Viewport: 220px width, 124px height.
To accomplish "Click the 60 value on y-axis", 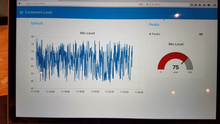I will pyautogui.click(x=32, y=66).
